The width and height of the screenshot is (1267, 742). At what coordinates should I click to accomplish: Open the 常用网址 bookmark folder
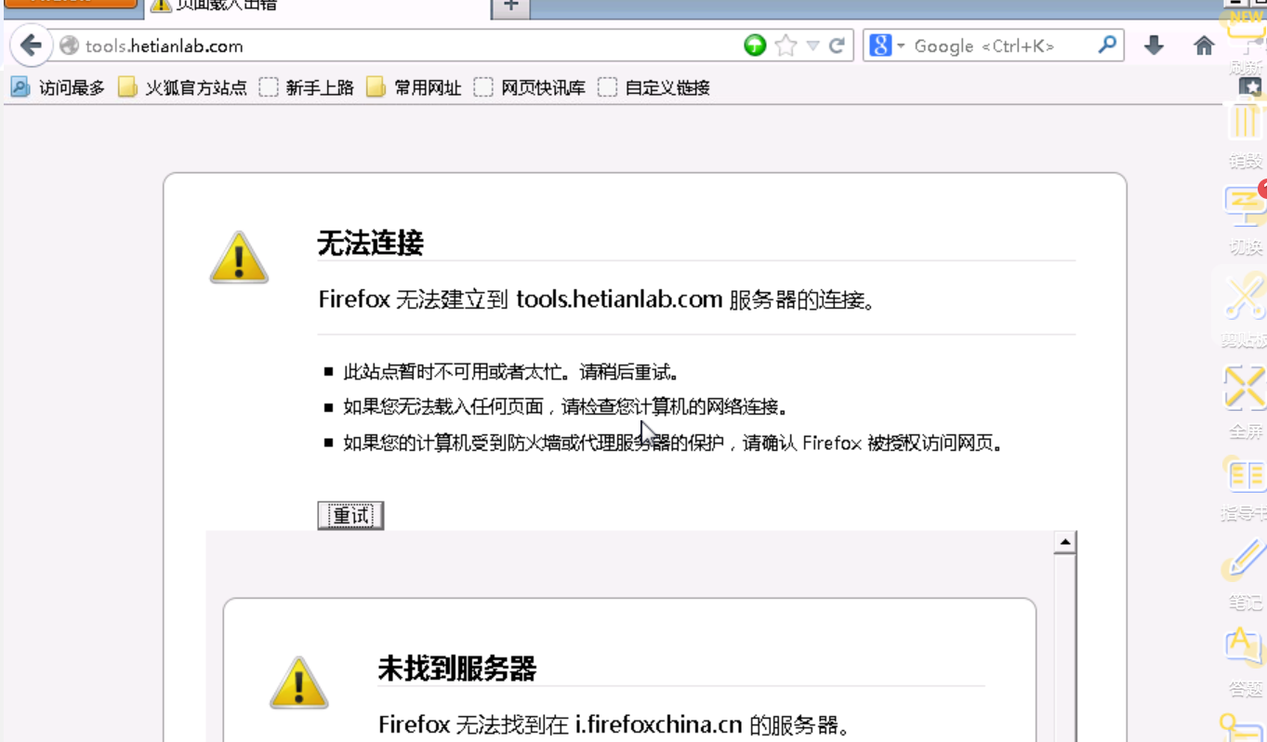(415, 88)
